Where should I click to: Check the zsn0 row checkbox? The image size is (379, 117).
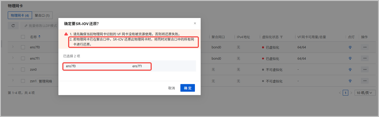point(23,69)
